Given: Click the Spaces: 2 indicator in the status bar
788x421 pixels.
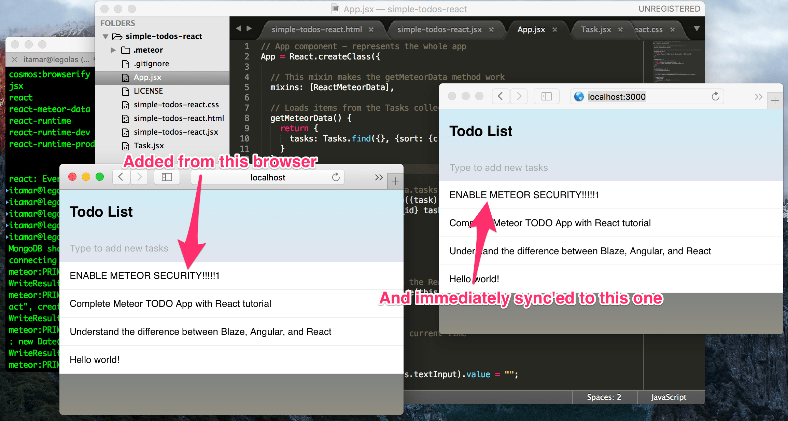Looking at the screenshot, I should click(604, 397).
